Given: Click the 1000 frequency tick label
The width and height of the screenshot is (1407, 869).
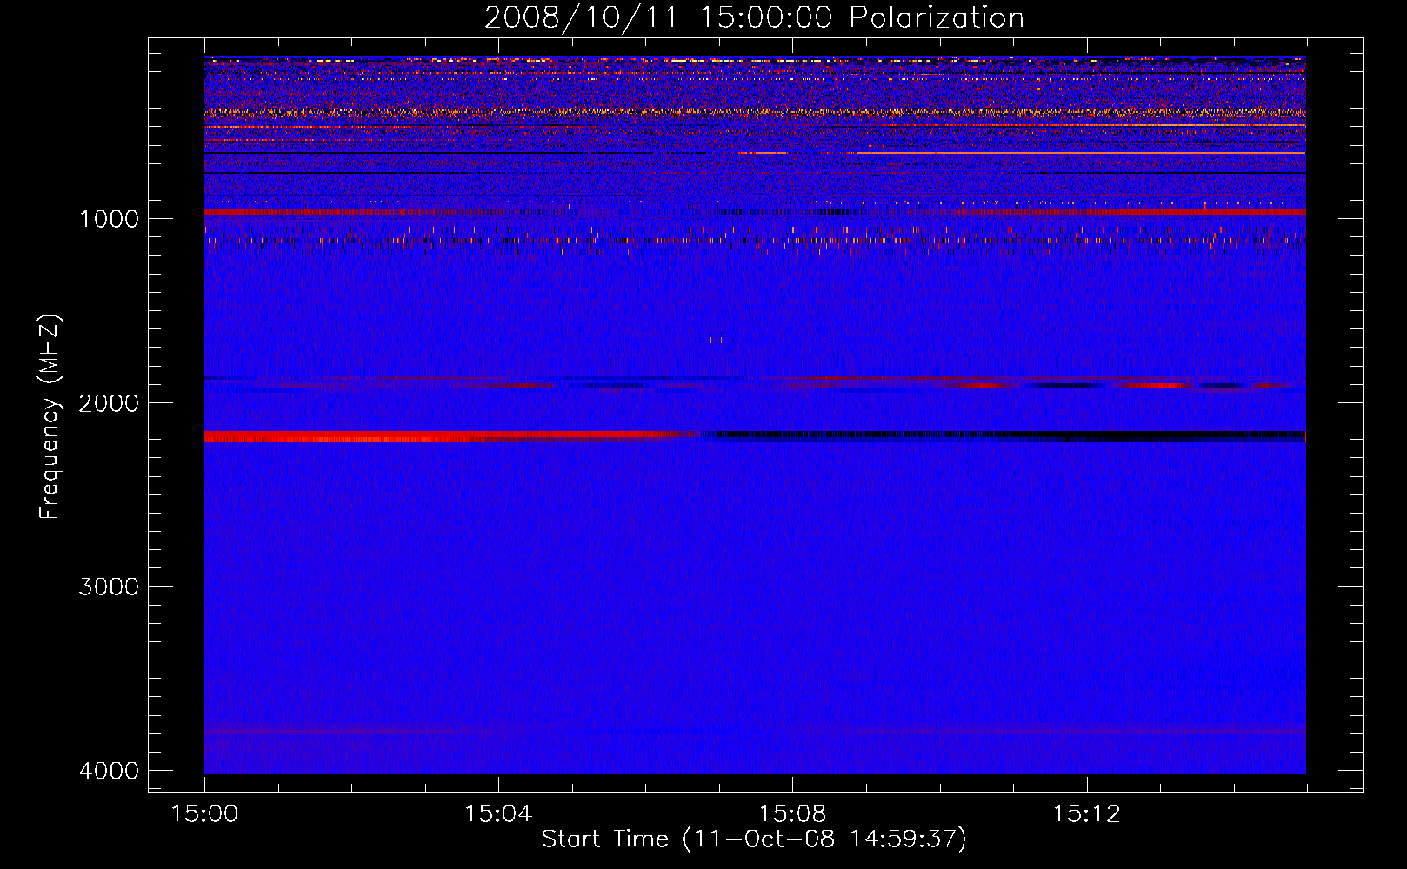Looking at the screenshot, I should click(x=109, y=219).
